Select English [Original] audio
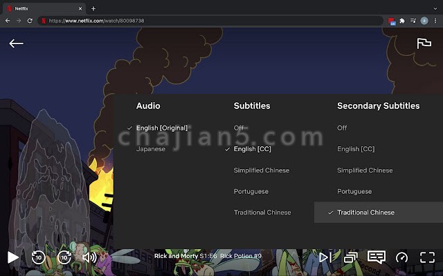This screenshot has width=443, height=276. point(162,128)
